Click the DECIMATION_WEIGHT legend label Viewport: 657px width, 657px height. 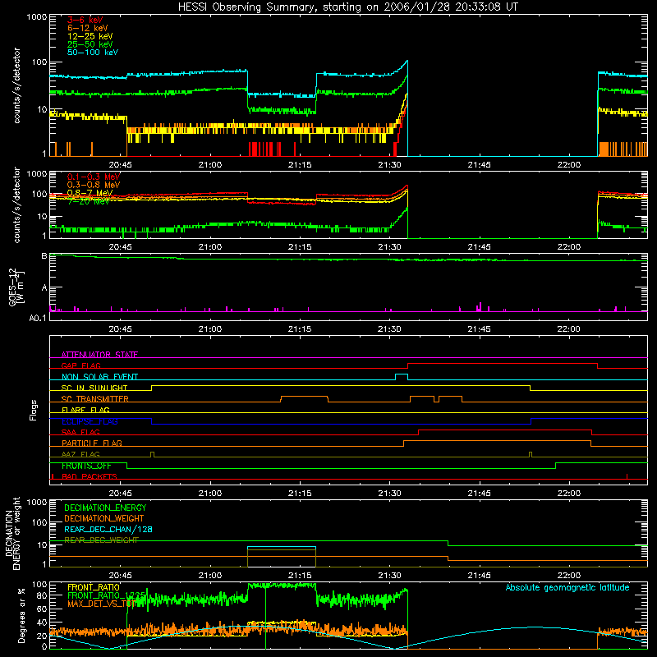click(104, 518)
